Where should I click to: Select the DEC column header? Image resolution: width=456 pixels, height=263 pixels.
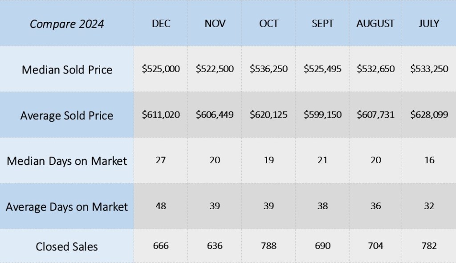161,23
